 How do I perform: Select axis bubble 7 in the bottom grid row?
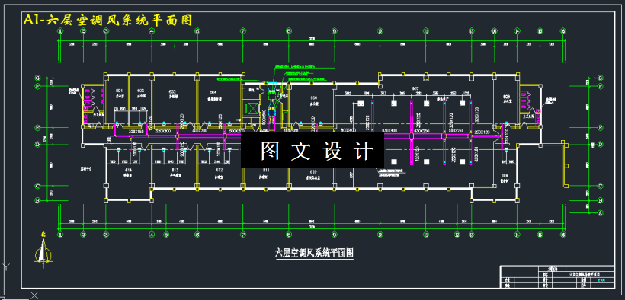pyautogui.click(x=242, y=235)
